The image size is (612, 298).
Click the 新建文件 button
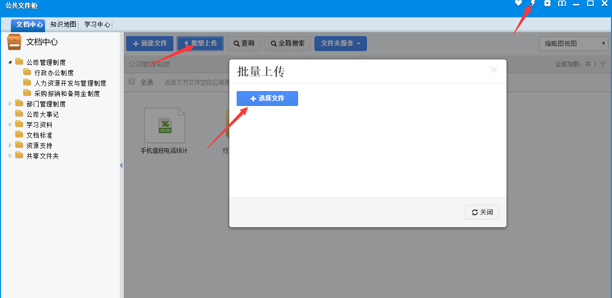[x=150, y=44]
